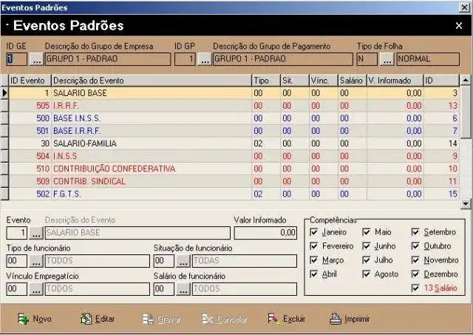This screenshot has height=335, width=473.
Task: Click the Excluir button
Action: pyautogui.click(x=286, y=319)
